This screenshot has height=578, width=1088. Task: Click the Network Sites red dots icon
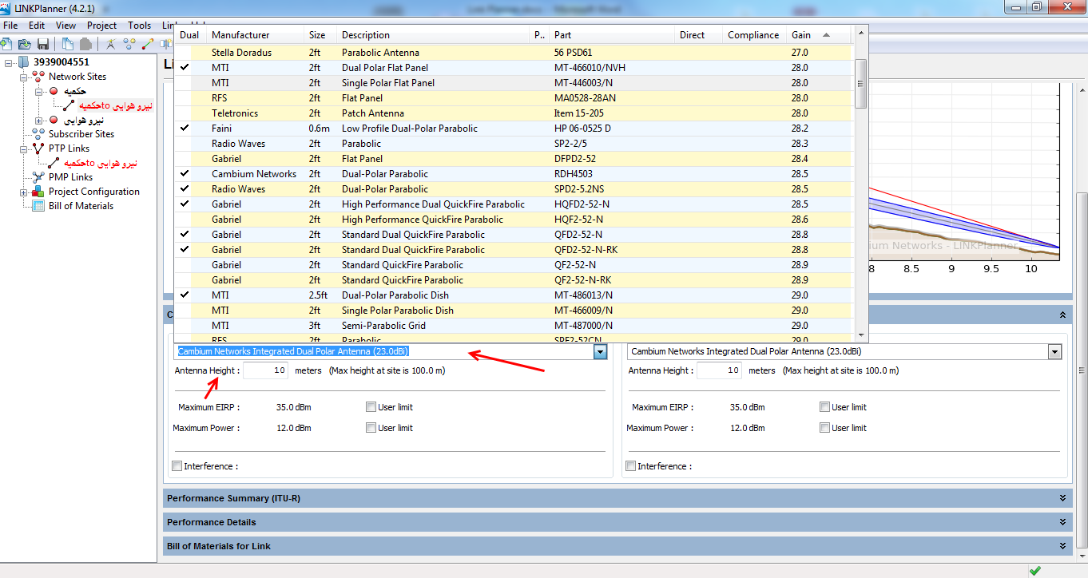click(38, 77)
